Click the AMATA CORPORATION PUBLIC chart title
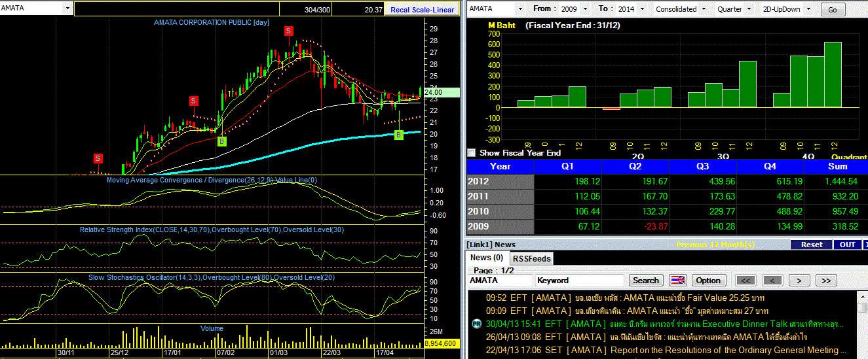 (212, 22)
